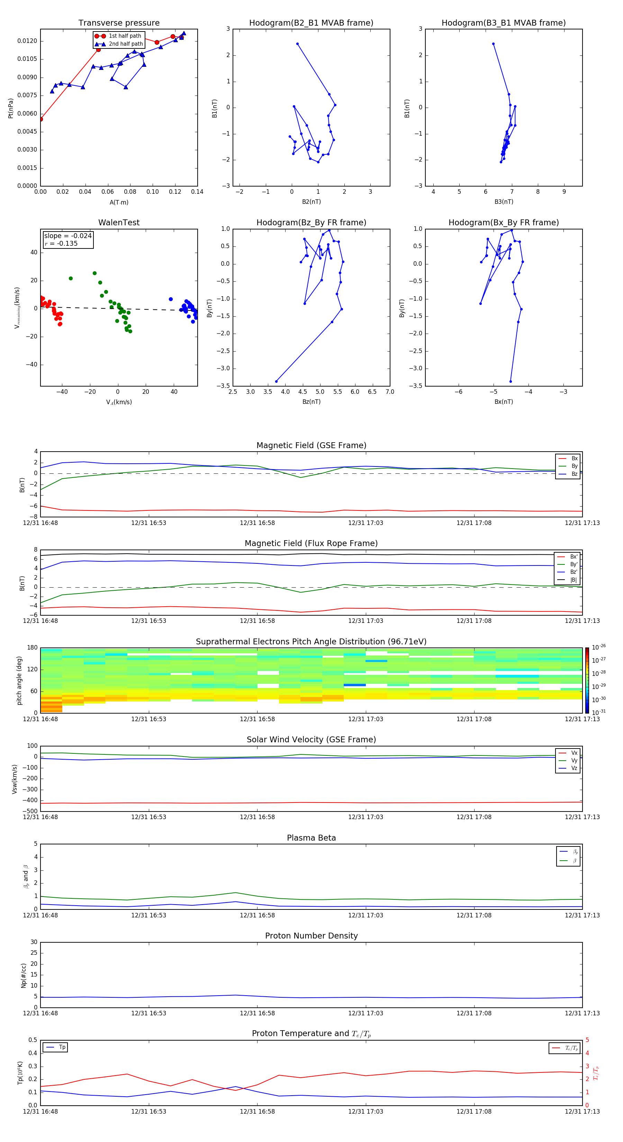Click the isolated green dot near V_A -35 in WalenTest
This screenshot has height=1142, width=623.
[71, 279]
